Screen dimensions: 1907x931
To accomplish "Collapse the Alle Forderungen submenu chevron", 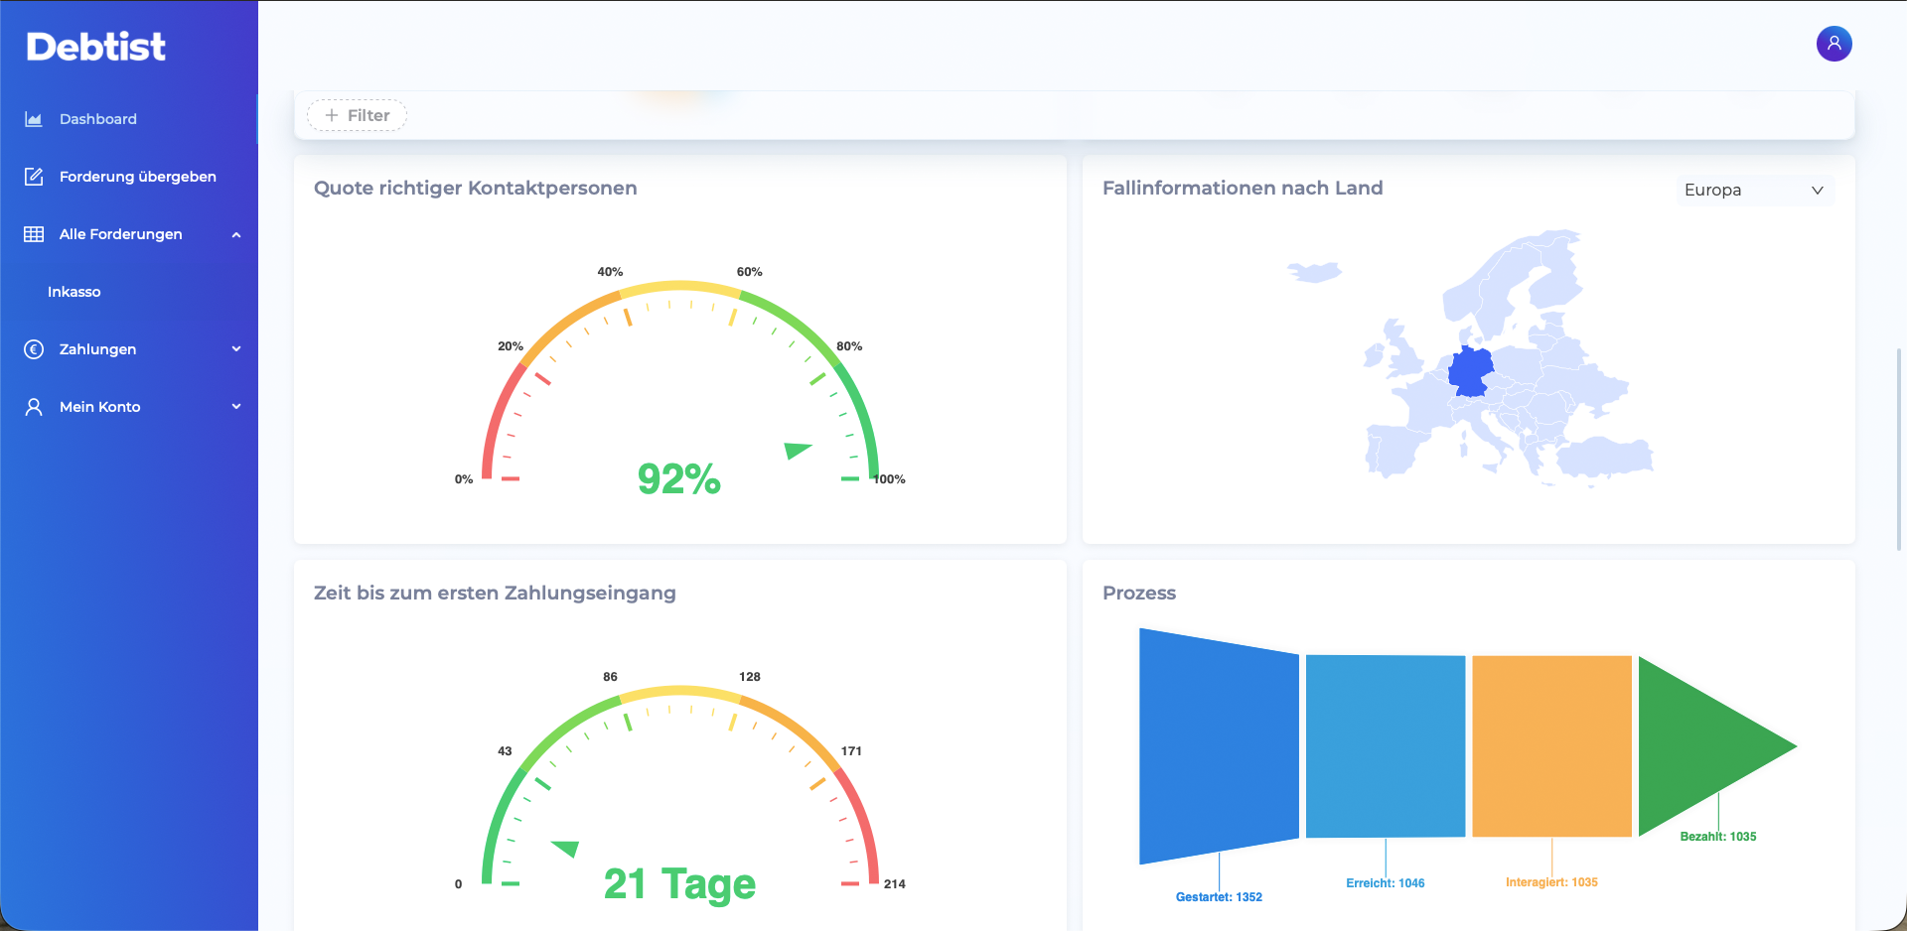I will pyautogui.click(x=236, y=235).
